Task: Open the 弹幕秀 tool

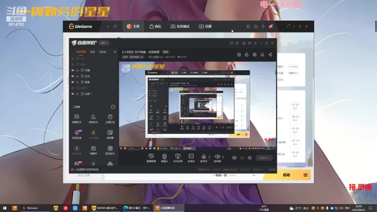Action: click(x=93, y=150)
